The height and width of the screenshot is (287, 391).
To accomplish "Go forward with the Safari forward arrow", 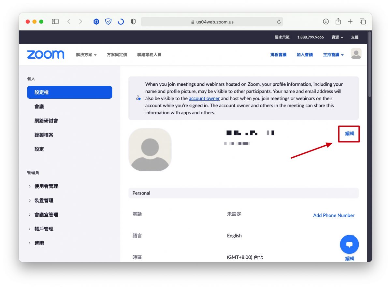I will [x=80, y=22].
